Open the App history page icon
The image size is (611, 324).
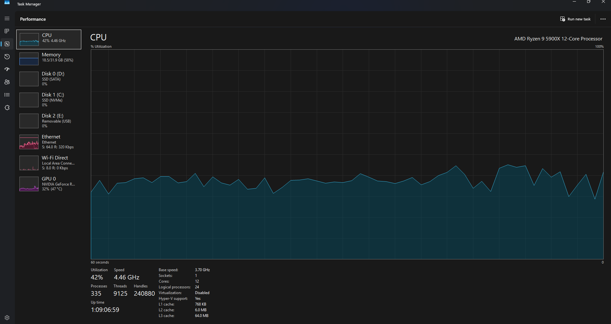pos(7,57)
